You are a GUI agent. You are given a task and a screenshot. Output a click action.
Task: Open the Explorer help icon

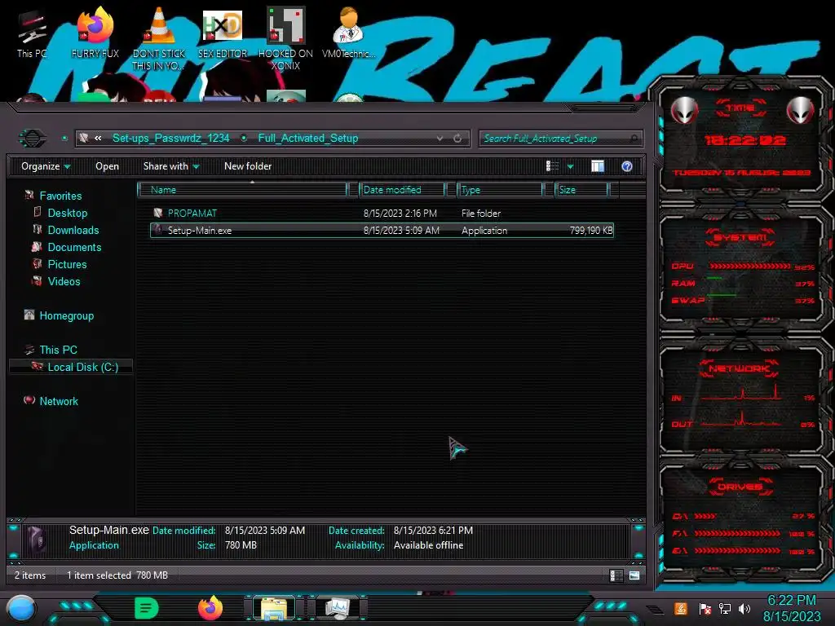(x=627, y=166)
